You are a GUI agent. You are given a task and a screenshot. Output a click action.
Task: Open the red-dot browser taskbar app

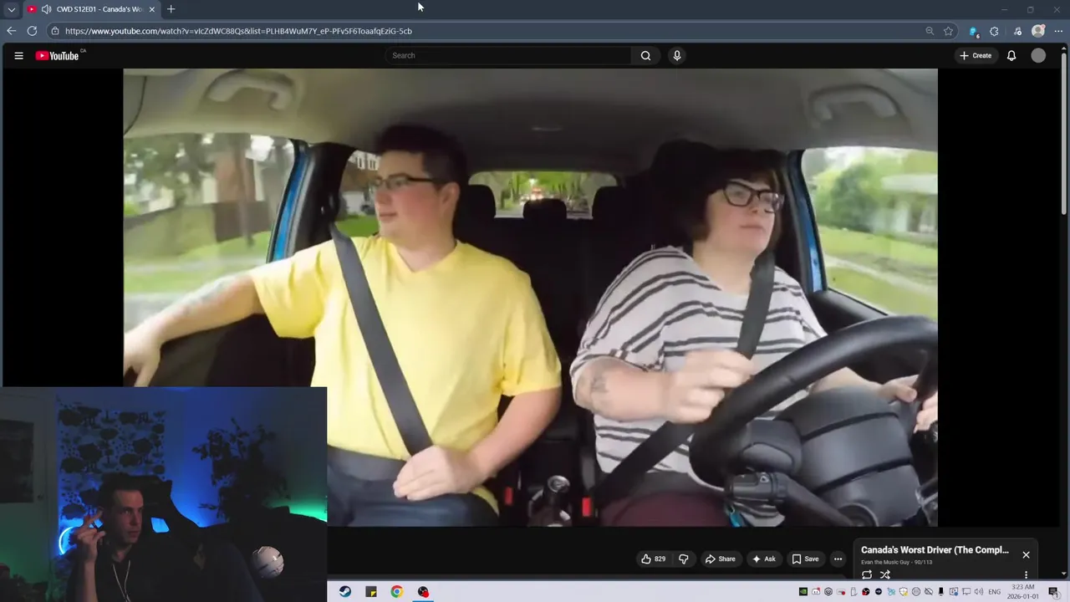coord(423,592)
